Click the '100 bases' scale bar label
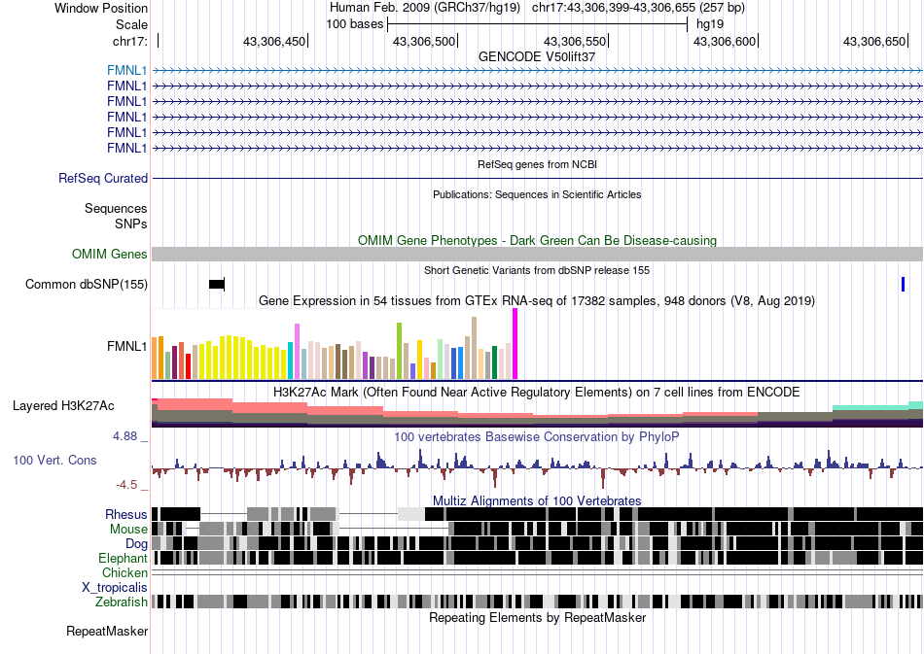This screenshot has width=924, height=654. tap(354, 24)
